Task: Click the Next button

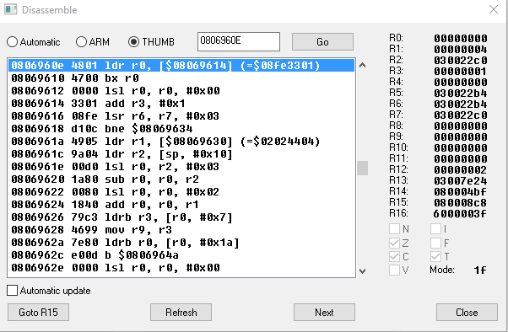Action: tap(324, 313)
